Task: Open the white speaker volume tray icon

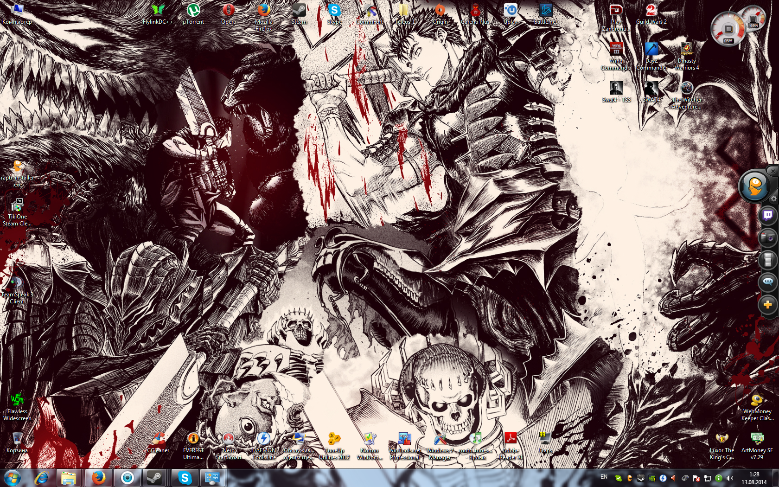Action: click(x=730, y=478)
